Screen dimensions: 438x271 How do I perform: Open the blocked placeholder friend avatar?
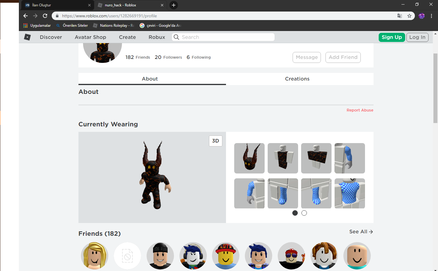point(127,256)
